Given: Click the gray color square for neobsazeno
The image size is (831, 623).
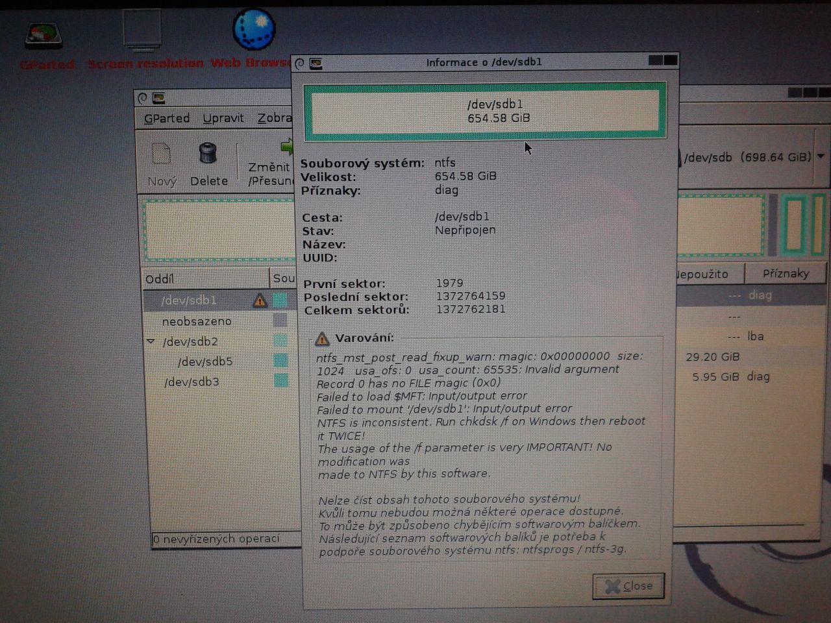Looking at the screenshot, I should (280, 320).
